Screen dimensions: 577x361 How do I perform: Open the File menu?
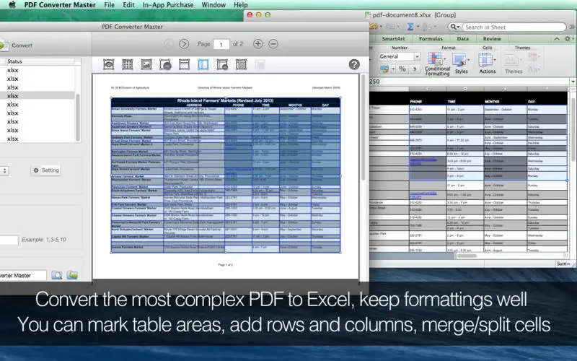[x=110, y=5]
